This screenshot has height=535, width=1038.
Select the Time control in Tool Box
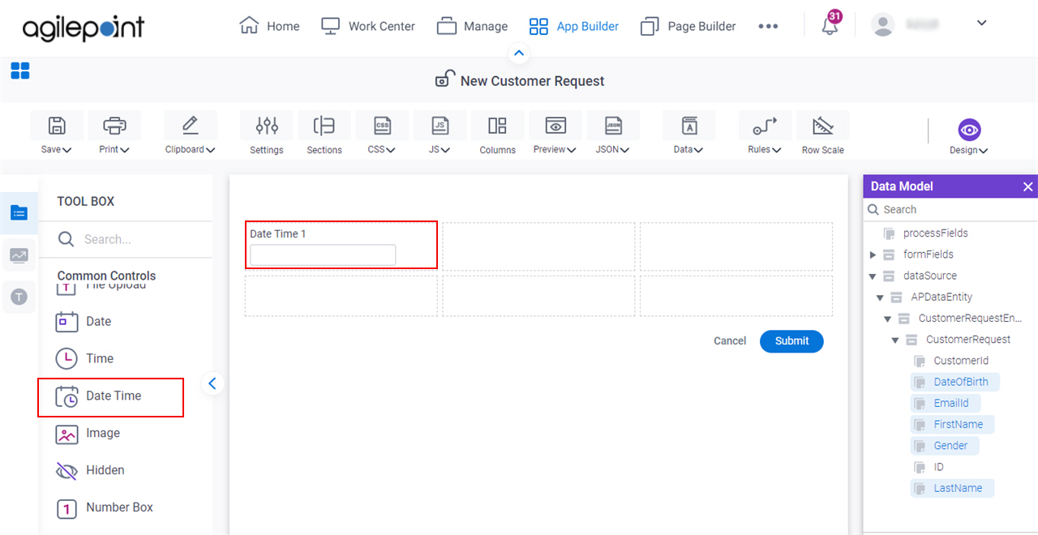[x=84, y=358]
